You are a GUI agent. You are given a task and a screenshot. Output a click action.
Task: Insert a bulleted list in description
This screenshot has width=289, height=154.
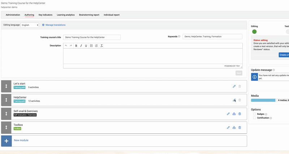tap(91, 46)
